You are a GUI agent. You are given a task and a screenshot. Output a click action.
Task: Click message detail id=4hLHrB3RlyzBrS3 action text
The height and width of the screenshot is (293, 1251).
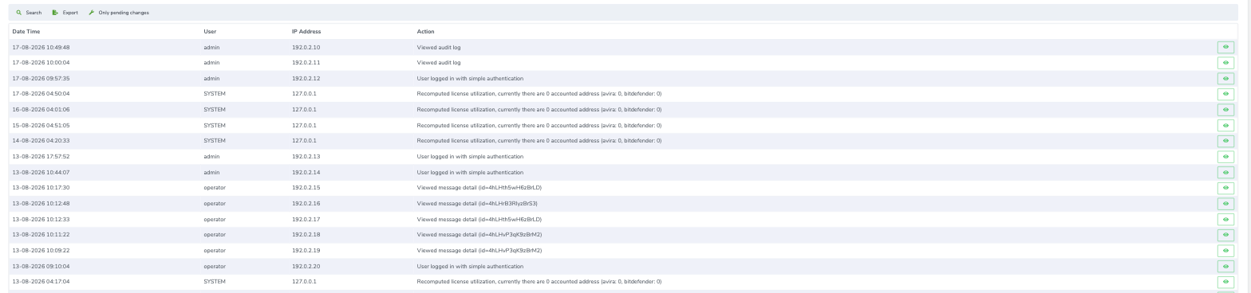pyautogui.click(x=477, y=204)
